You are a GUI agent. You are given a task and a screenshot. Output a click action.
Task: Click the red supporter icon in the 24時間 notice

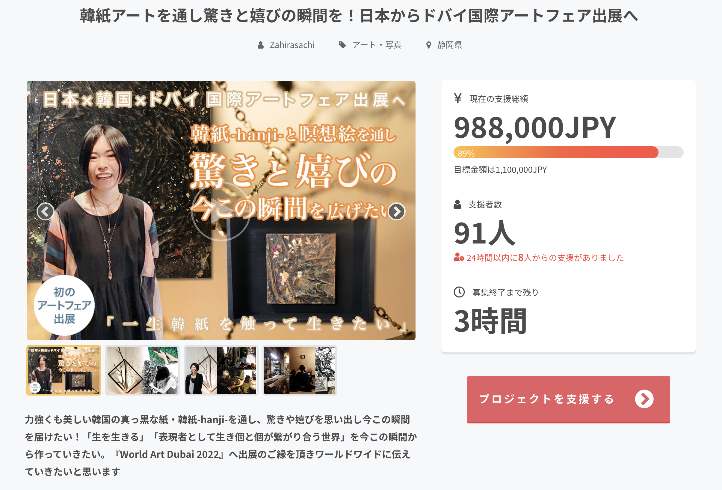(x=459, y=257)
